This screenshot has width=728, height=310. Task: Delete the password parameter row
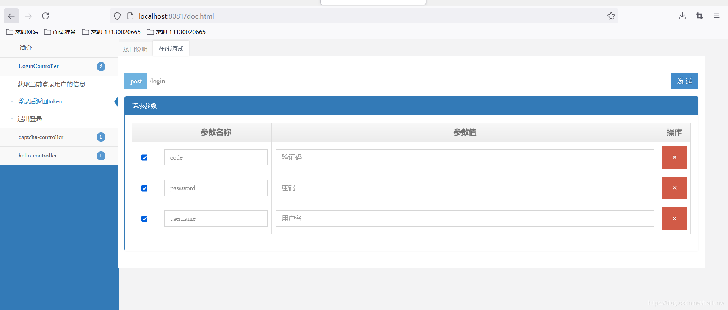click(674, 188)
